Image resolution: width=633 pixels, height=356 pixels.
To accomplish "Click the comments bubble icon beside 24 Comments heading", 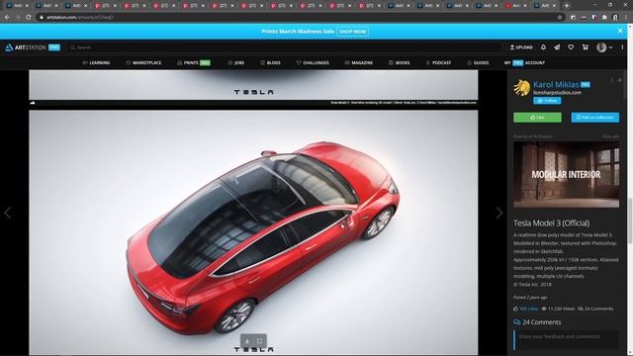I will click(x=516, y=322).
